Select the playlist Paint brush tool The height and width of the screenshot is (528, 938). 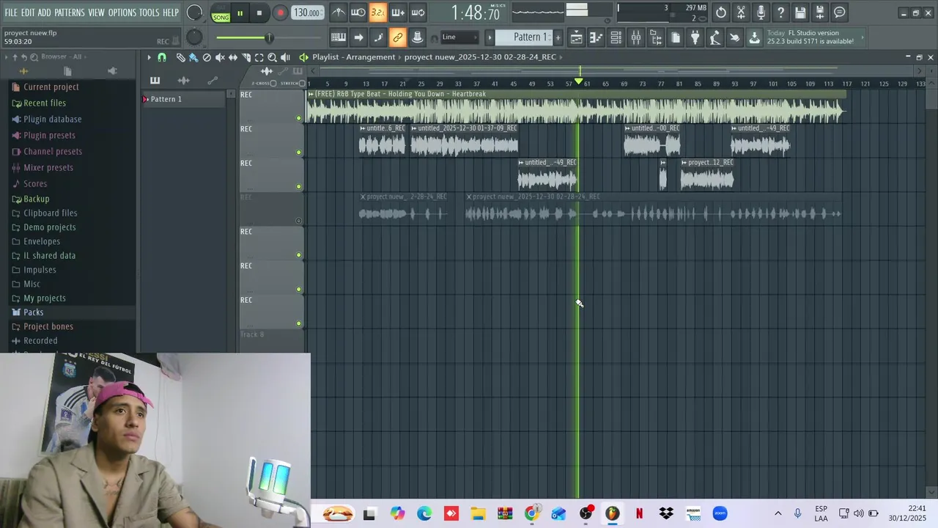[x=193, y=57]
